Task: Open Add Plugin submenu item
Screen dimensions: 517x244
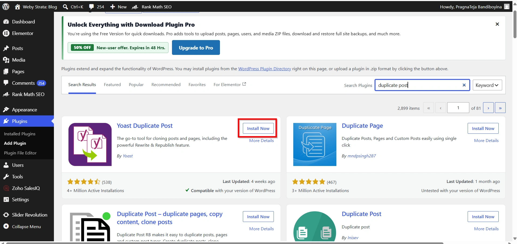Action: coord(15,143)
